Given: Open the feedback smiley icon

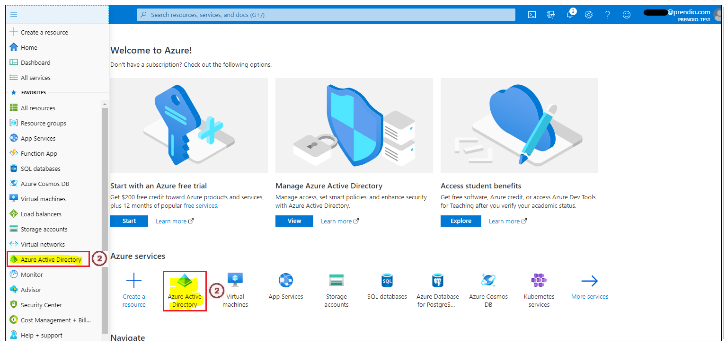Looking at the screenshot, I should coord(627,15).
